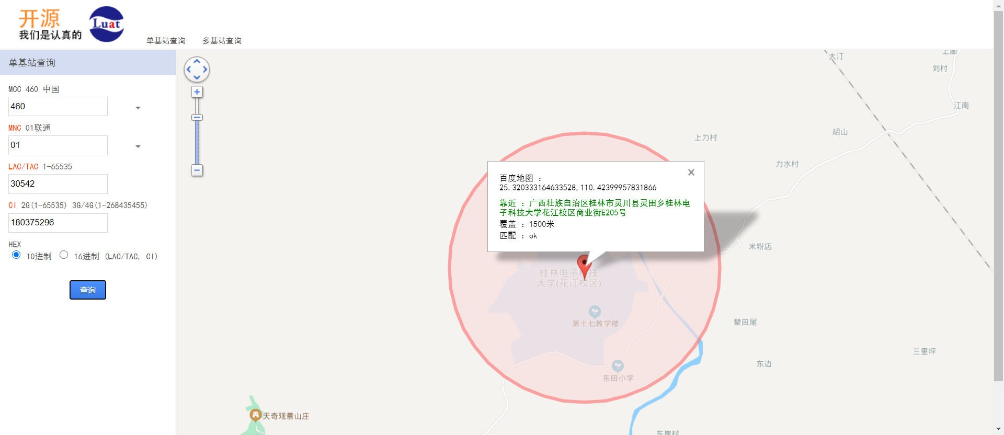Select the 16进制 hexadecimal radio button
The height and width of the screenshot is (435, 1004).
tap(64, 255)
